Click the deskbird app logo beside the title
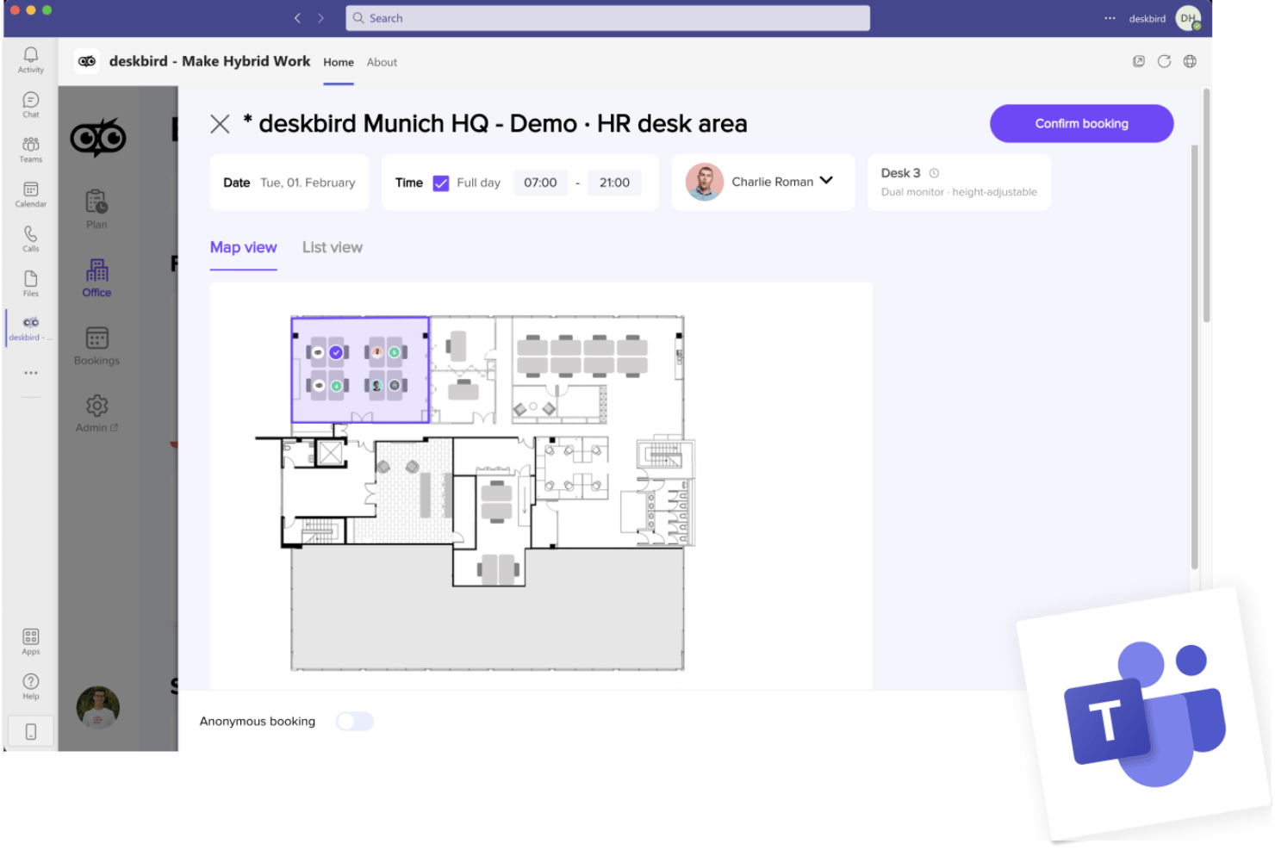This screenshot has height=850, width=1275. (87, 61)
